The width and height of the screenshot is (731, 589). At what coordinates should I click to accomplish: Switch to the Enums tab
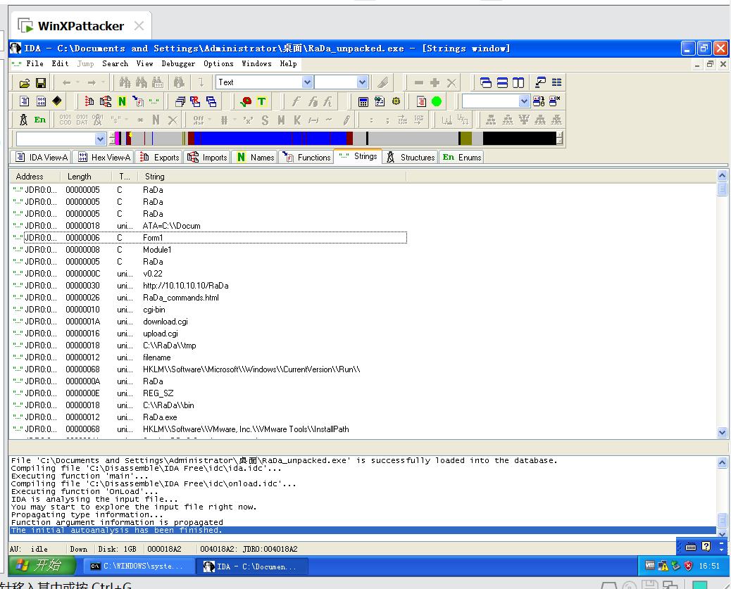click(461, 158)
